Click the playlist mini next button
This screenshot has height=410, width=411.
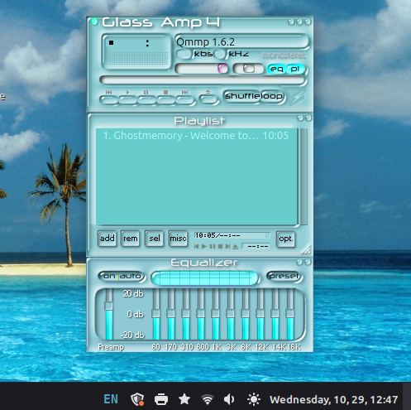click(x=227, y=246)
